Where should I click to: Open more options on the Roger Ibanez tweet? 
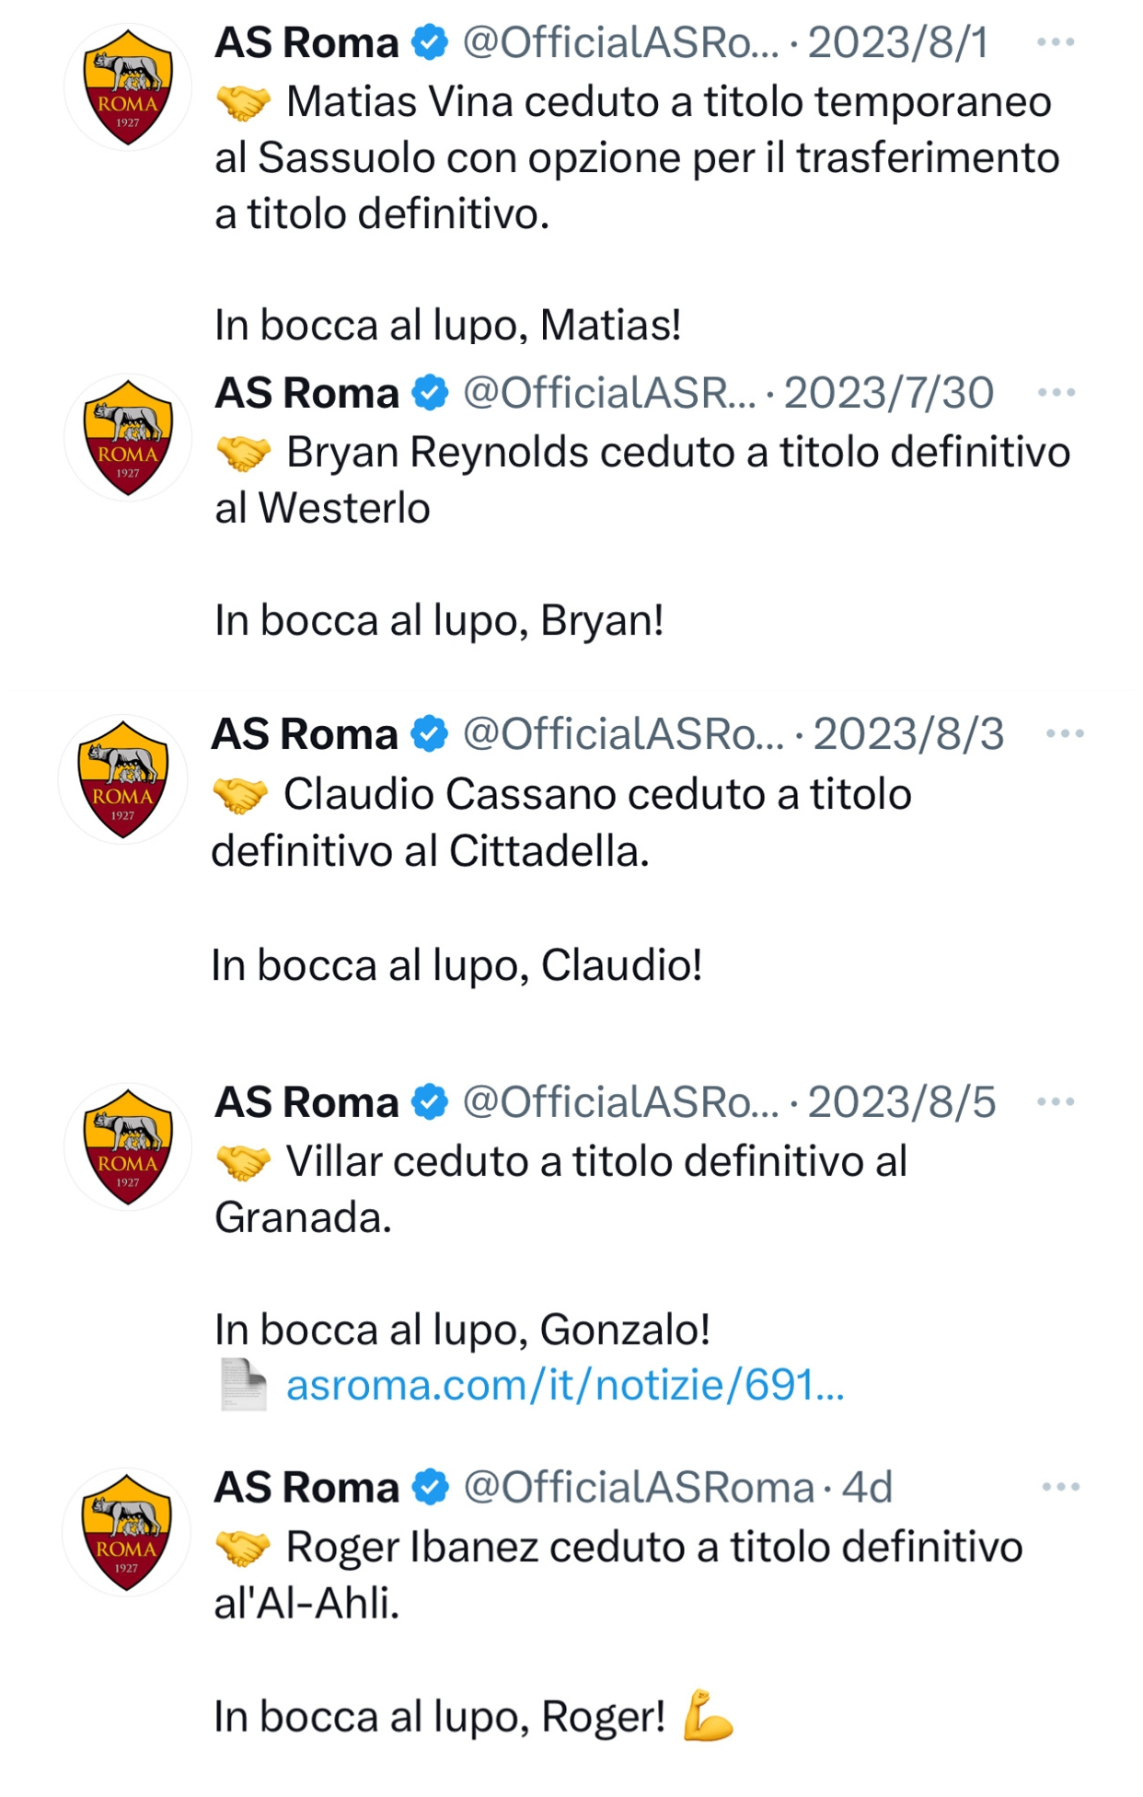pos(1061,1487)
